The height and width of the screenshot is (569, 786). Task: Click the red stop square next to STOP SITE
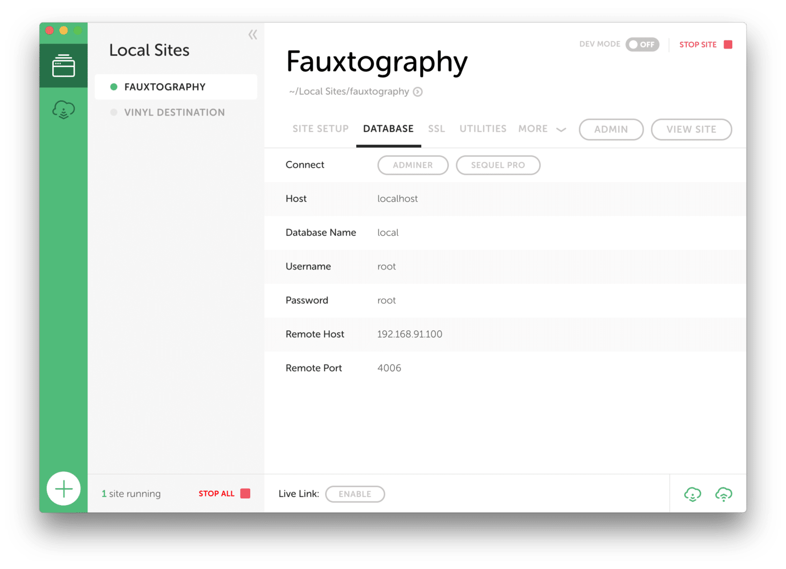[x=728, y=44]
